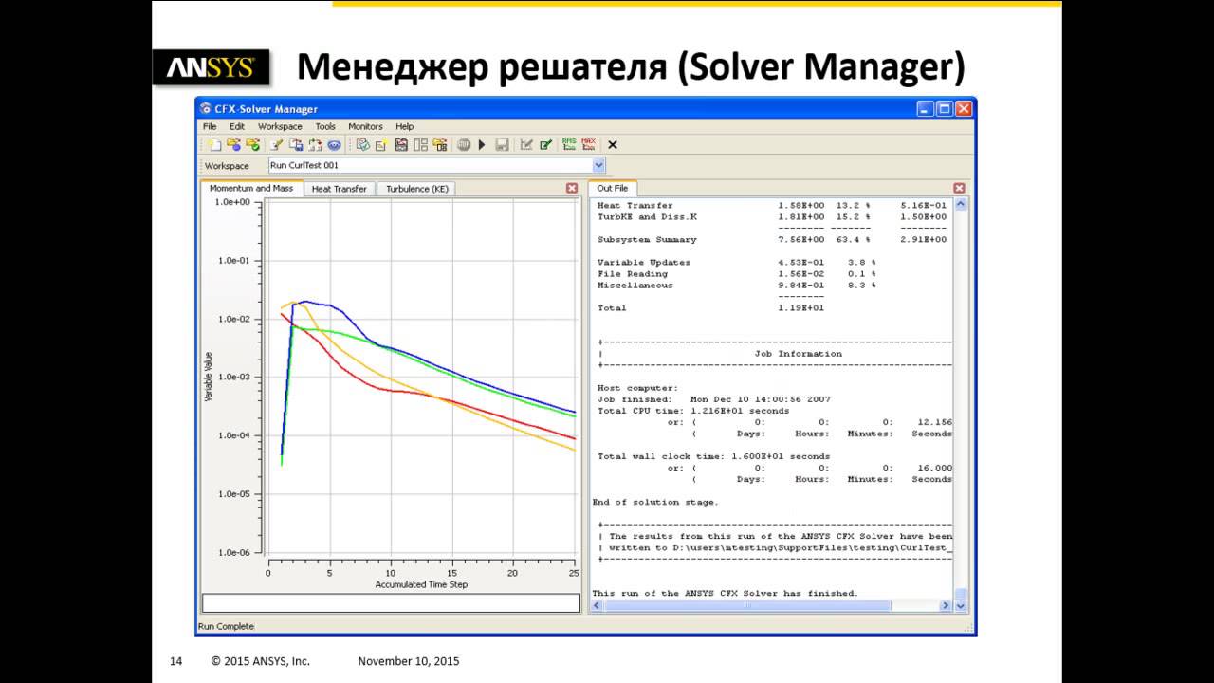Viewport: 1214px width, 683px height.
Task: Click the 'Miscellaneous' row text
Action: [x=635, y=286]
